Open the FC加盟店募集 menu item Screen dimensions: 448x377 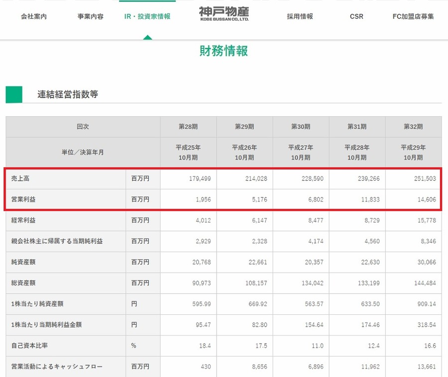413,16
